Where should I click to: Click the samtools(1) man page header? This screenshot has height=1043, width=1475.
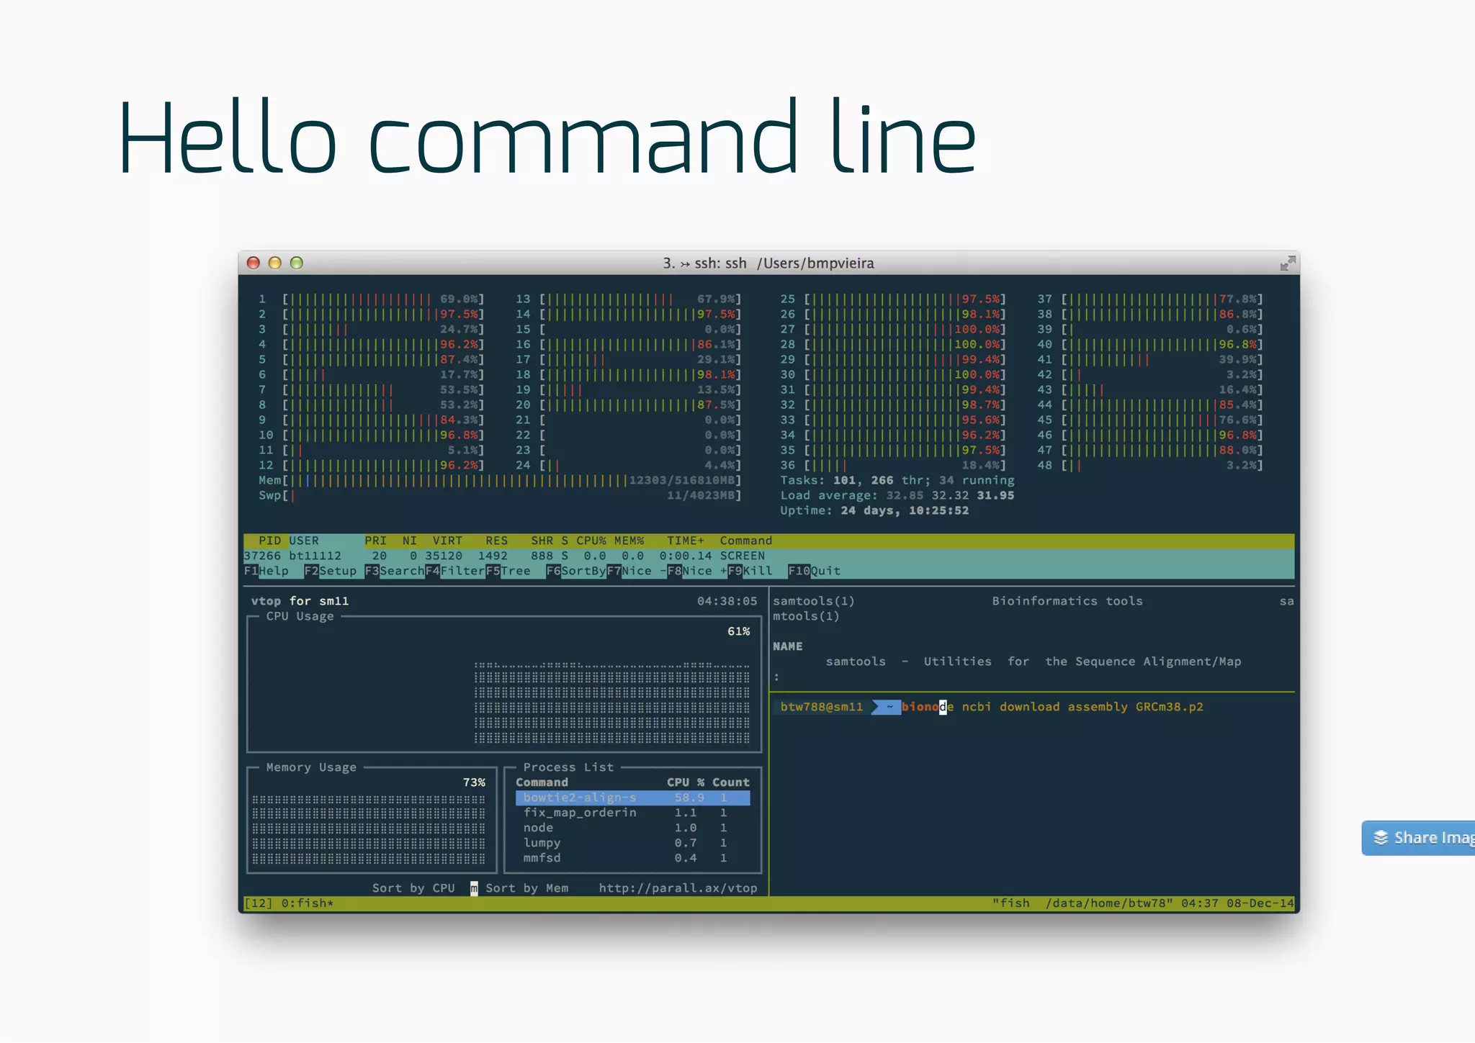[x=814, y=601]
